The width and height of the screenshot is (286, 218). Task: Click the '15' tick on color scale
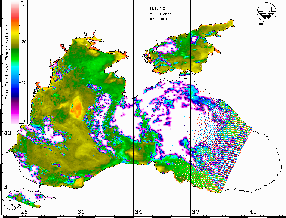coord(24,82)
